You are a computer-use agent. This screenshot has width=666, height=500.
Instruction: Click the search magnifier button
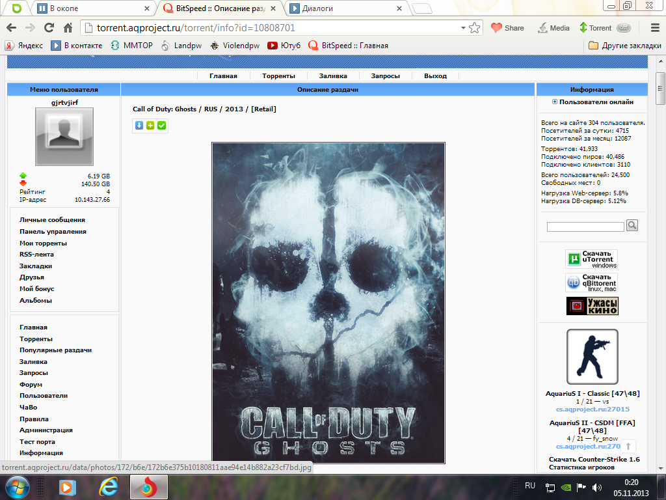click(x=632, y=225)
